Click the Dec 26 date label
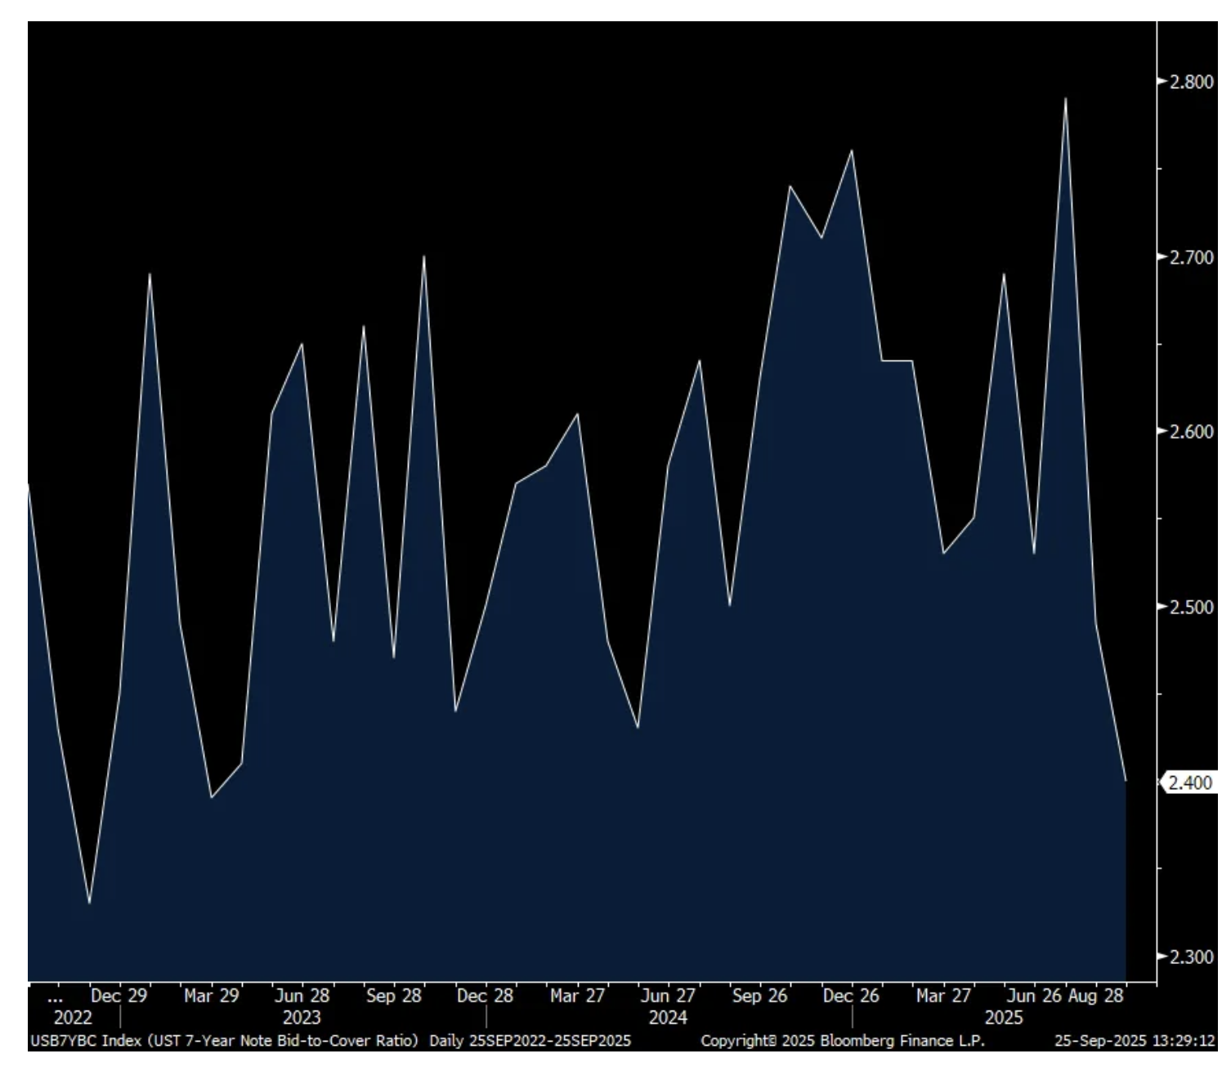This screenshot has height=1076, width=1231. [x=851, y=996]
